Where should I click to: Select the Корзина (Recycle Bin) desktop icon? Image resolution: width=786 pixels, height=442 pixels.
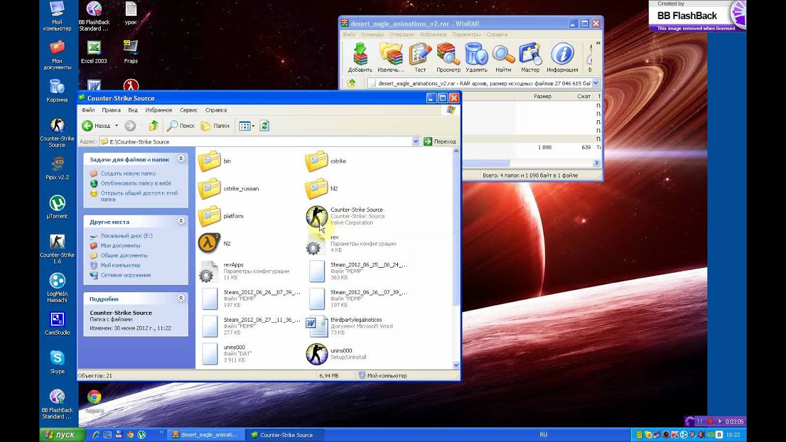57,90
